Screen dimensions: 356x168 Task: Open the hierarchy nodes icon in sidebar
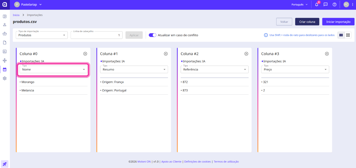click(x=5, y=60)
